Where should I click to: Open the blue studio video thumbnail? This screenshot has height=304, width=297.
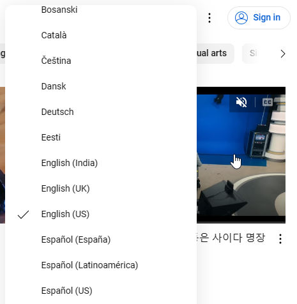tap(241, 155)
